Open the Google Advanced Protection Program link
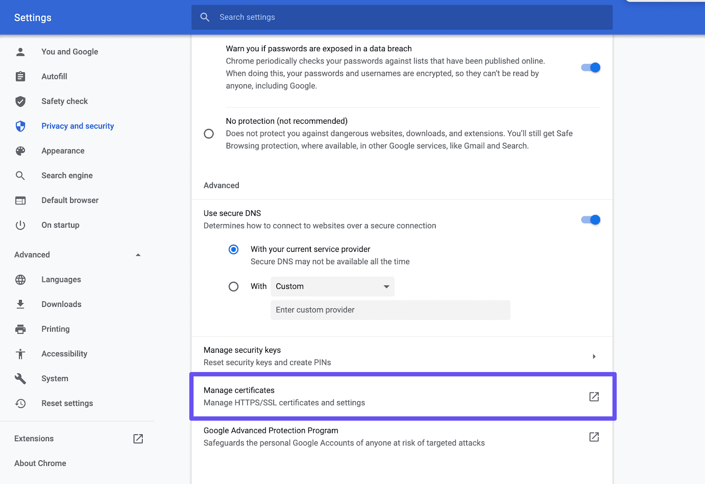Screen dimensions: 705x484 (x=594, y=437)
